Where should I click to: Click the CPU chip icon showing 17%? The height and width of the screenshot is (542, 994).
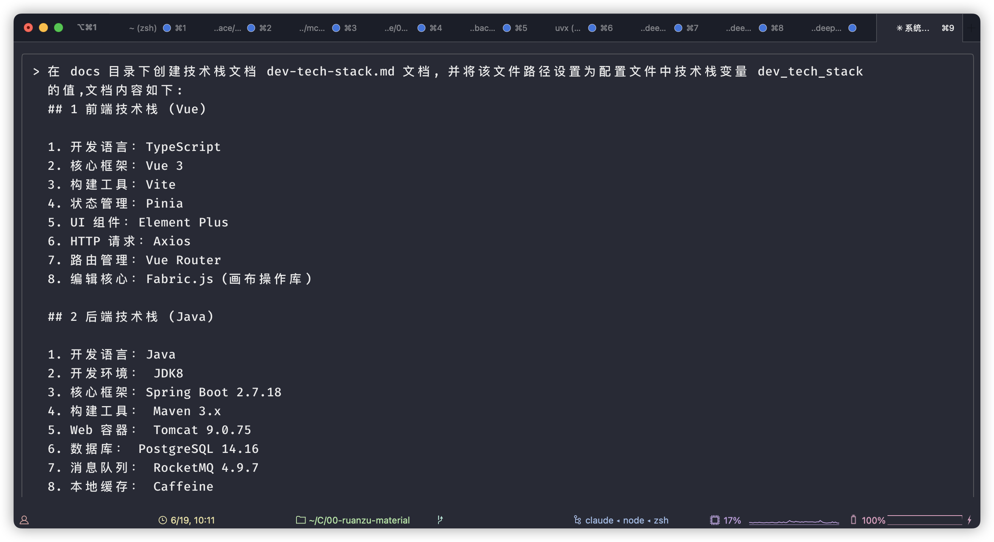click(714, 520)
